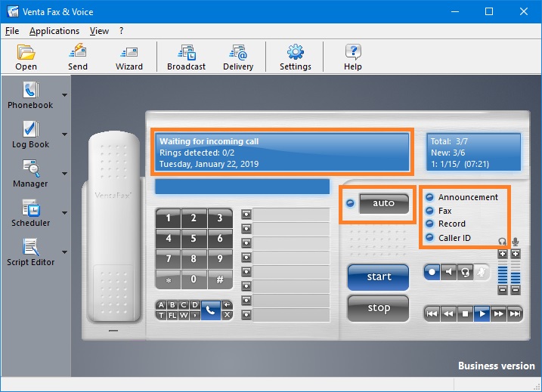Open the Log Book from the sidebar
The image size is (542, 392).
tap(30, 134)
